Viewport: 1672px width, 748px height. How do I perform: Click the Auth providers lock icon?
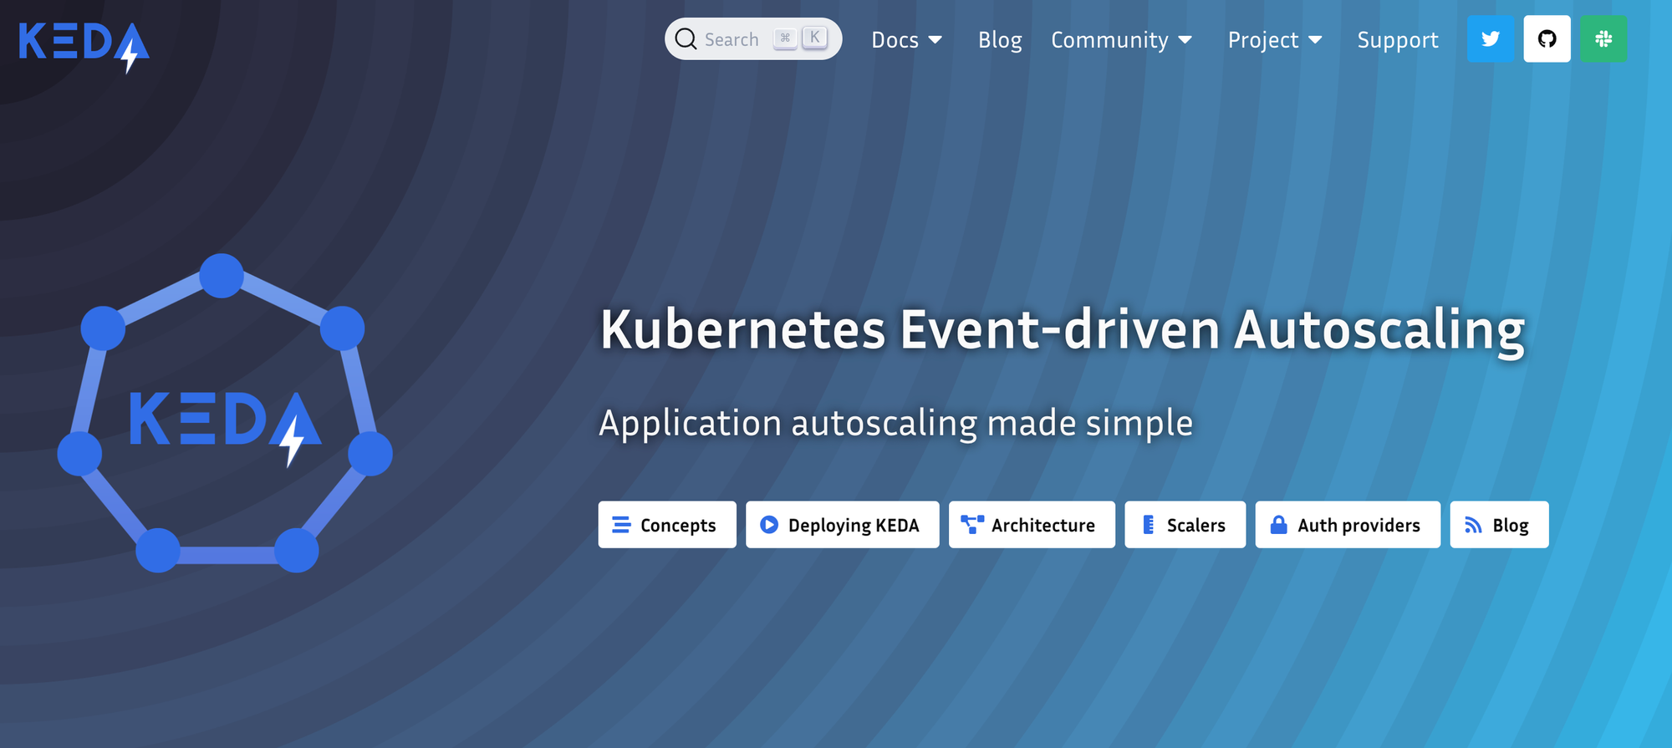pos(1278,525)
